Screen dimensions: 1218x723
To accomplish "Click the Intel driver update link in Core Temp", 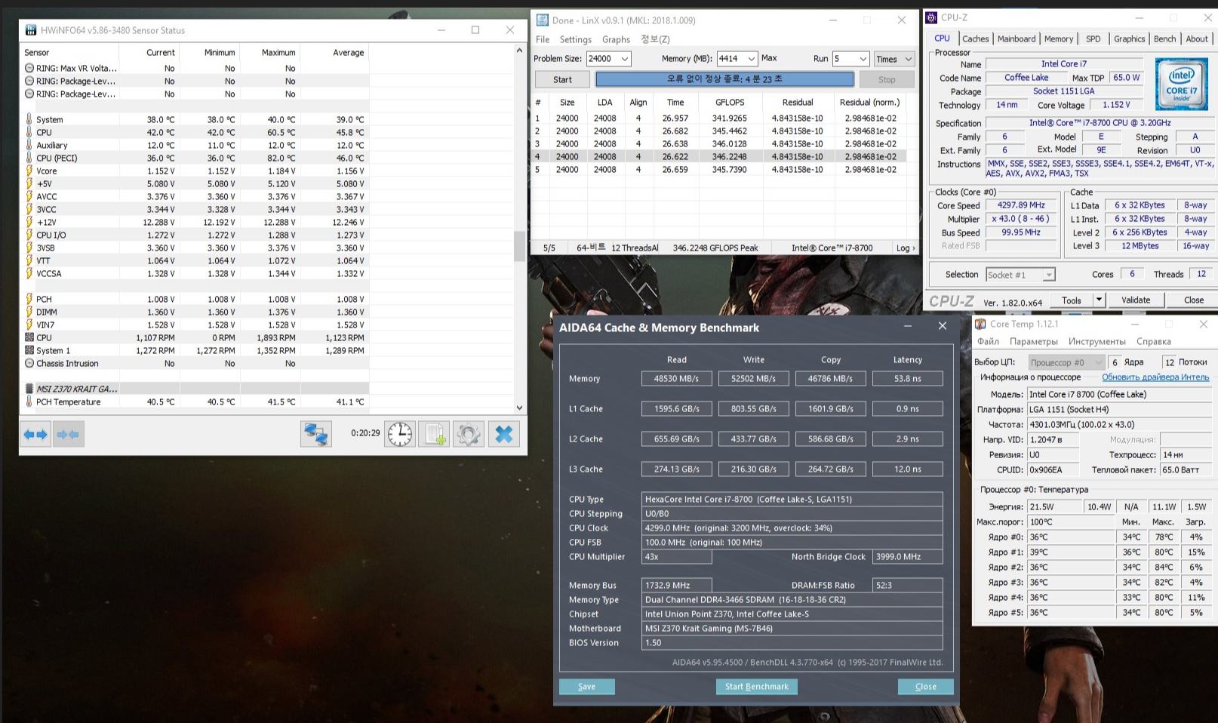I will point(1155,377).
